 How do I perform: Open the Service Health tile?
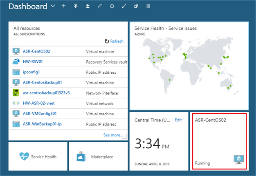[38, 156]
